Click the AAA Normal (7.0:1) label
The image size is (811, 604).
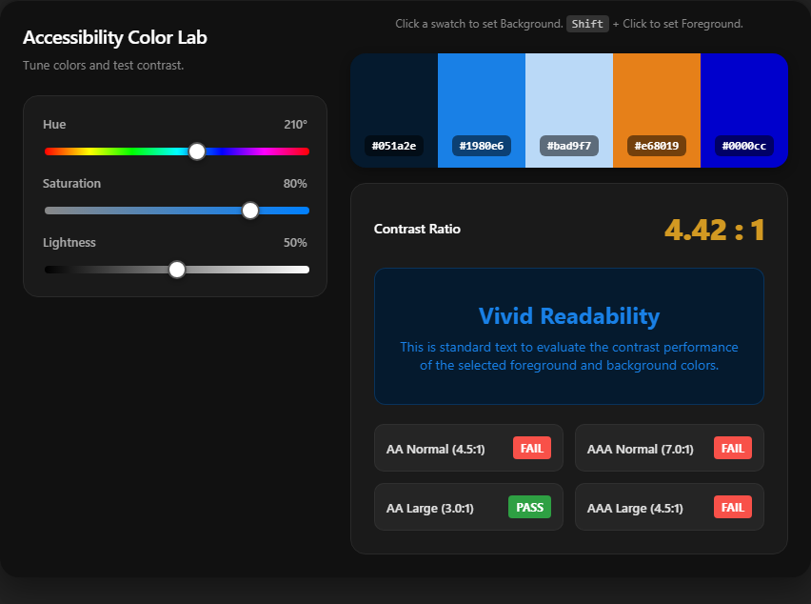point(640,450)
